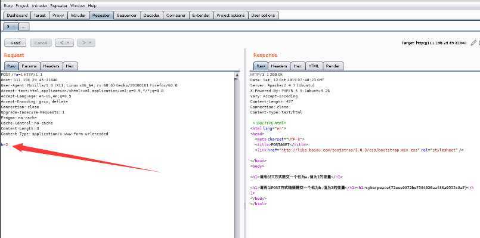This screenshot has height=238, width=480.
Task: Switch to the Sequencer tab
Action: [x=127, y=16]
